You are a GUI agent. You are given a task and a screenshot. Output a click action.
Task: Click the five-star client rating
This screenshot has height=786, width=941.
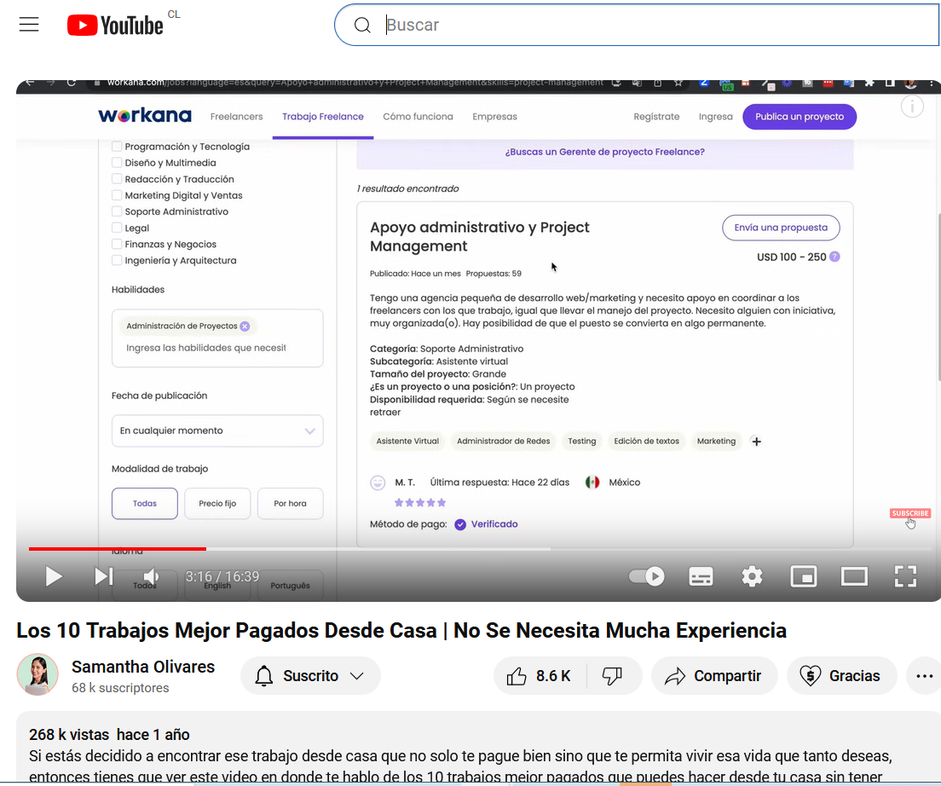click(420, 503)
